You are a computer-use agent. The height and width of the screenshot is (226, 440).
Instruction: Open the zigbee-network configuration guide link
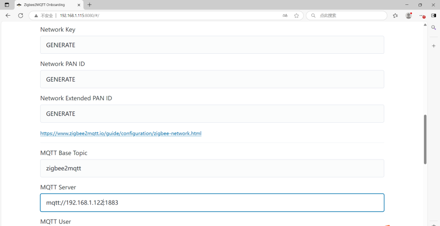121,134
